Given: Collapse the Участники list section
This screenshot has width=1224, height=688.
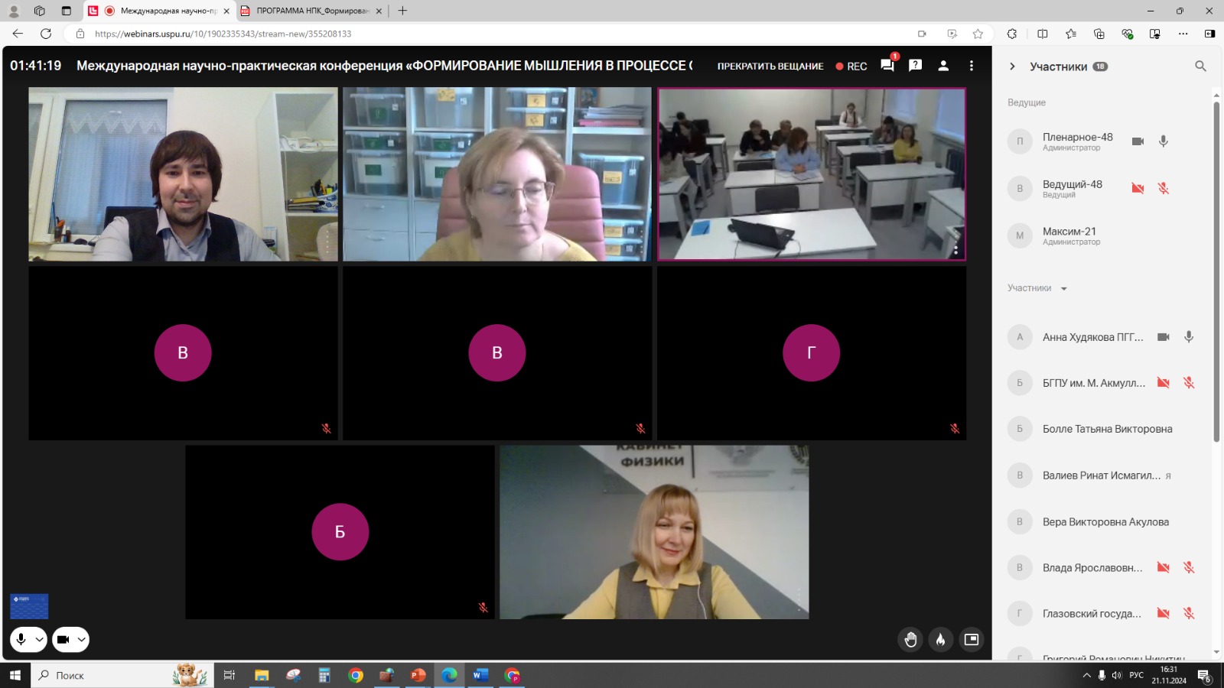Looking at the screenshot, I should click(1063, 289).
